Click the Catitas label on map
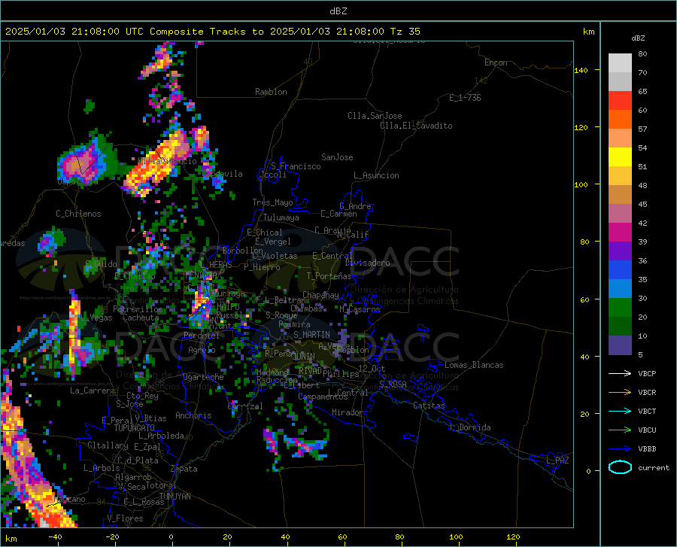The height and width of the screenshot is (547, 677). point(429,406)
